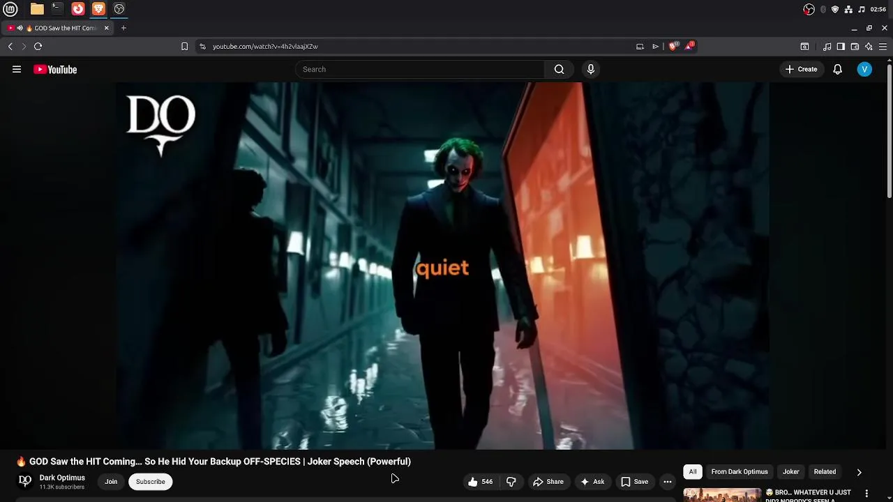The image size is (893, 502).
Task: Open Brave Rewards triangle icon
Action: pos(690,46)
